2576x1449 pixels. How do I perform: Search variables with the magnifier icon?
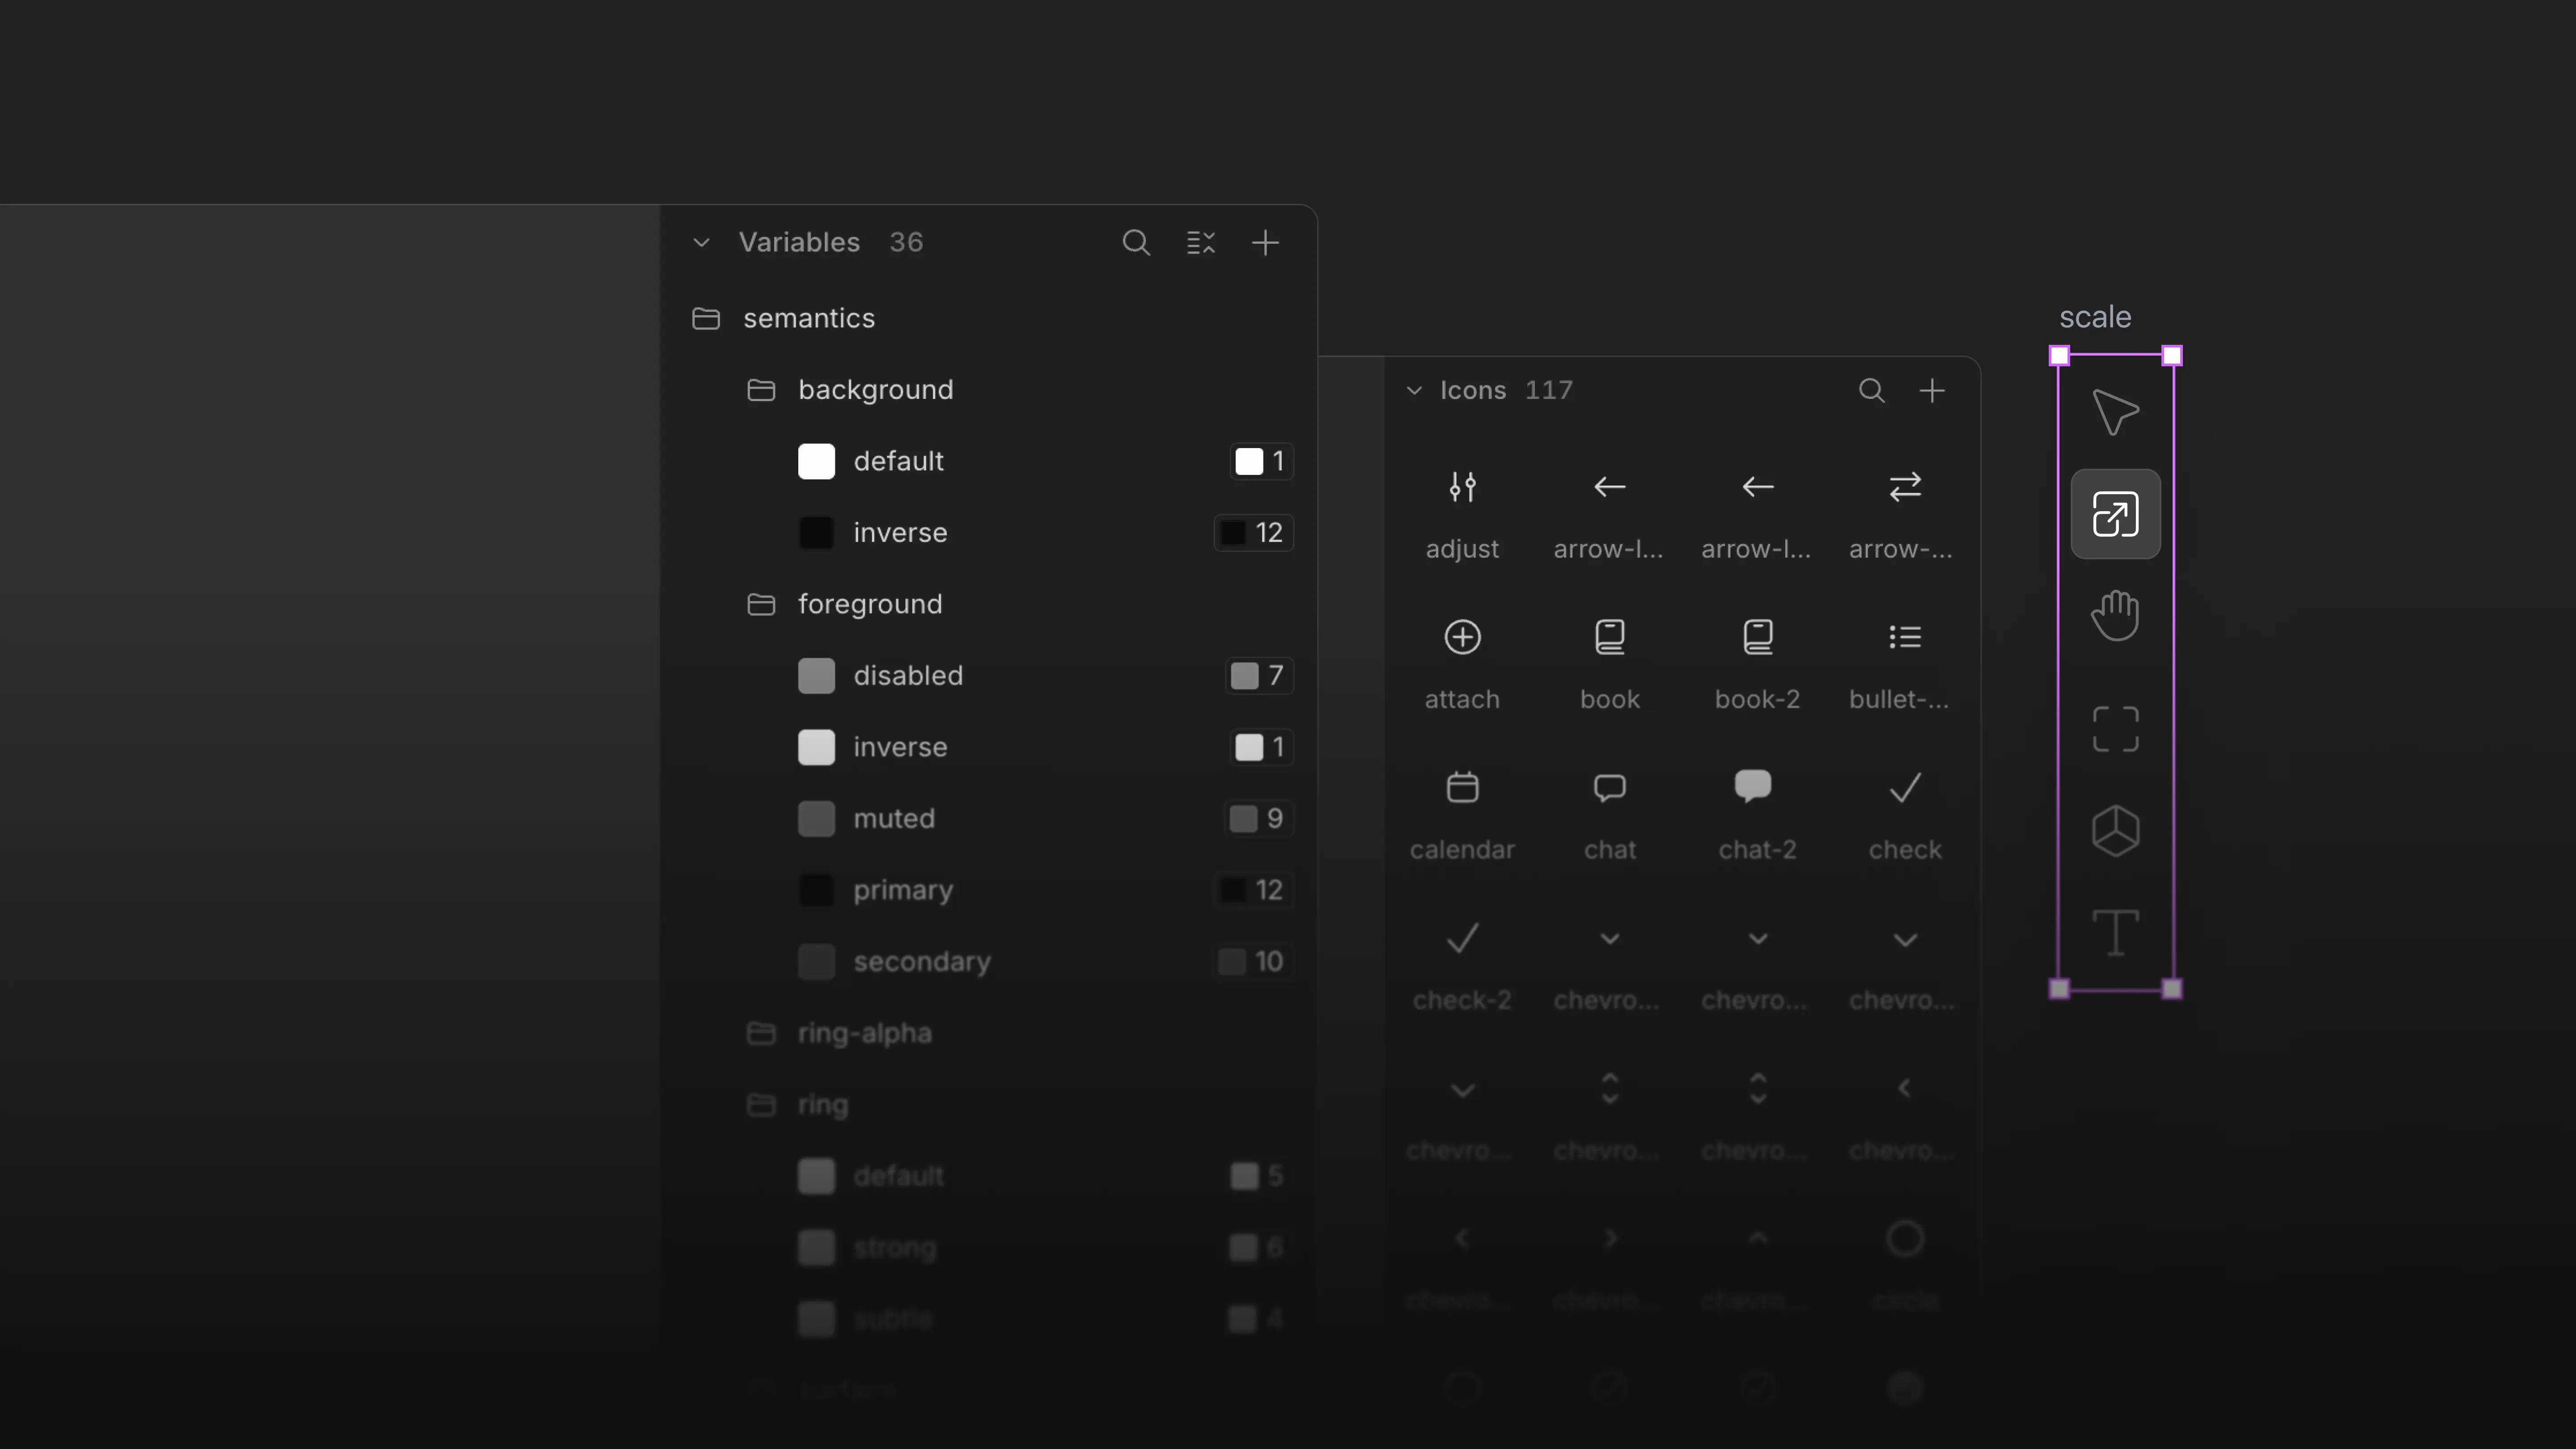pyautogui.click(x=1136, y=242)
